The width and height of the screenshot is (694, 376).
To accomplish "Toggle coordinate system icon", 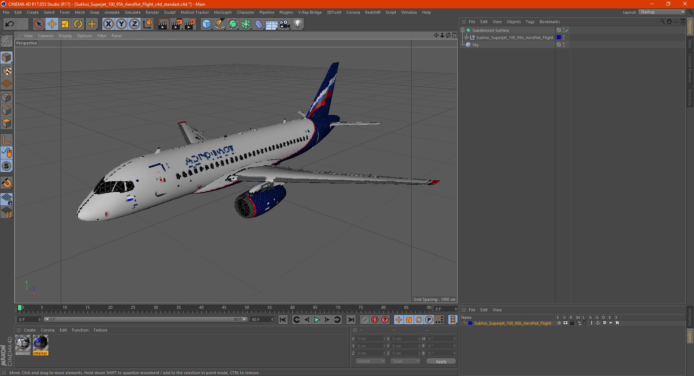I will tap(148, 24).
